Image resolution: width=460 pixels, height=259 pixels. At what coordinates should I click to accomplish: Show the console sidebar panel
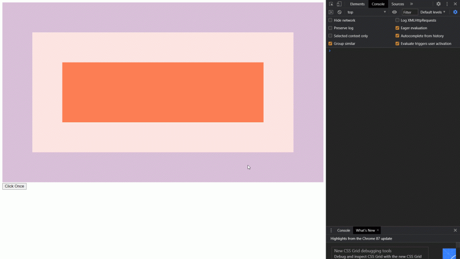point(331,12)
